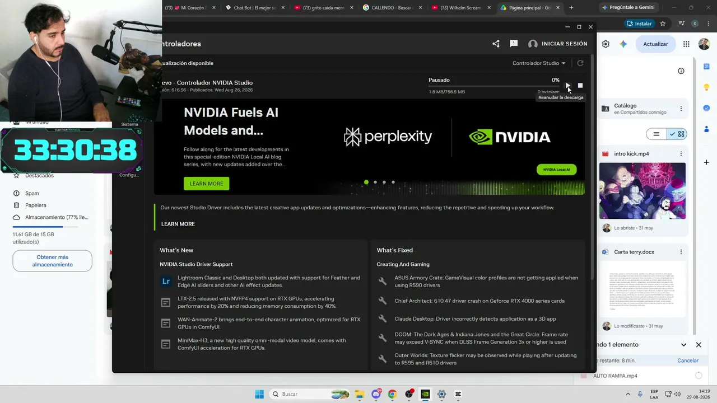Select the second banner carousel dot
This screenshot has width=717, height=403.
(x=375, y=182)
